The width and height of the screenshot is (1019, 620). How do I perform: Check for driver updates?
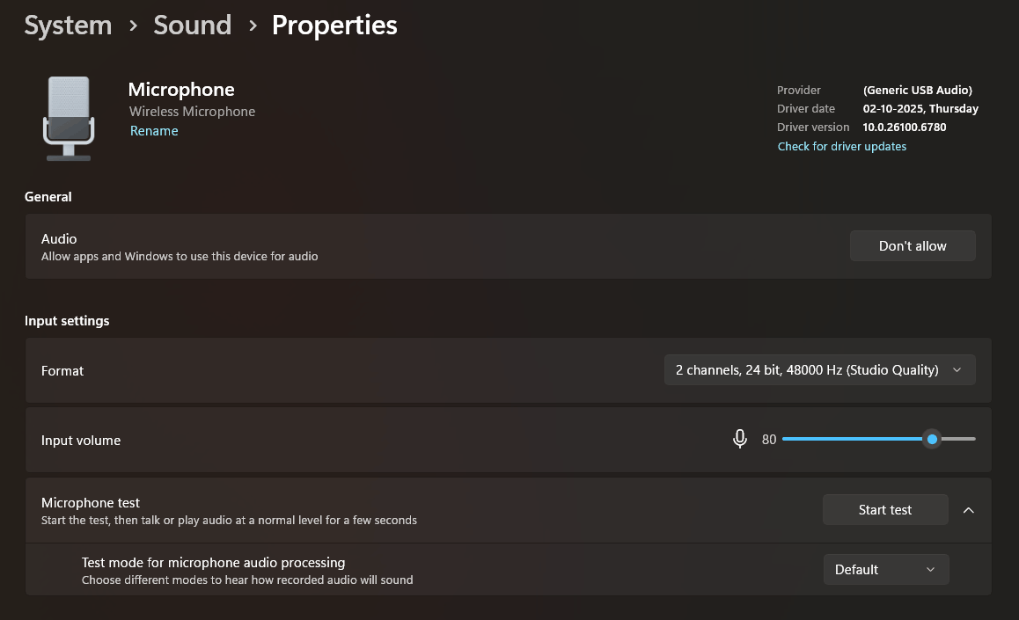point(841,147)
